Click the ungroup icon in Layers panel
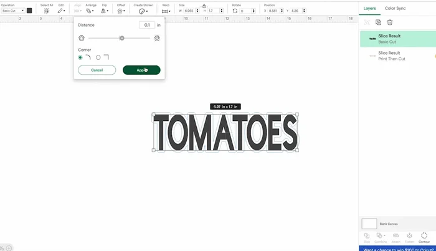The width and height of the screenshot is (436, 251). (x=367, y=22)
